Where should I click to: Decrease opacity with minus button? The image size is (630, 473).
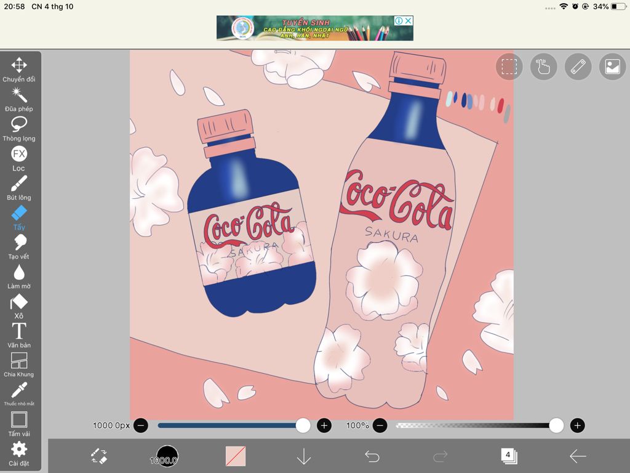380,425
